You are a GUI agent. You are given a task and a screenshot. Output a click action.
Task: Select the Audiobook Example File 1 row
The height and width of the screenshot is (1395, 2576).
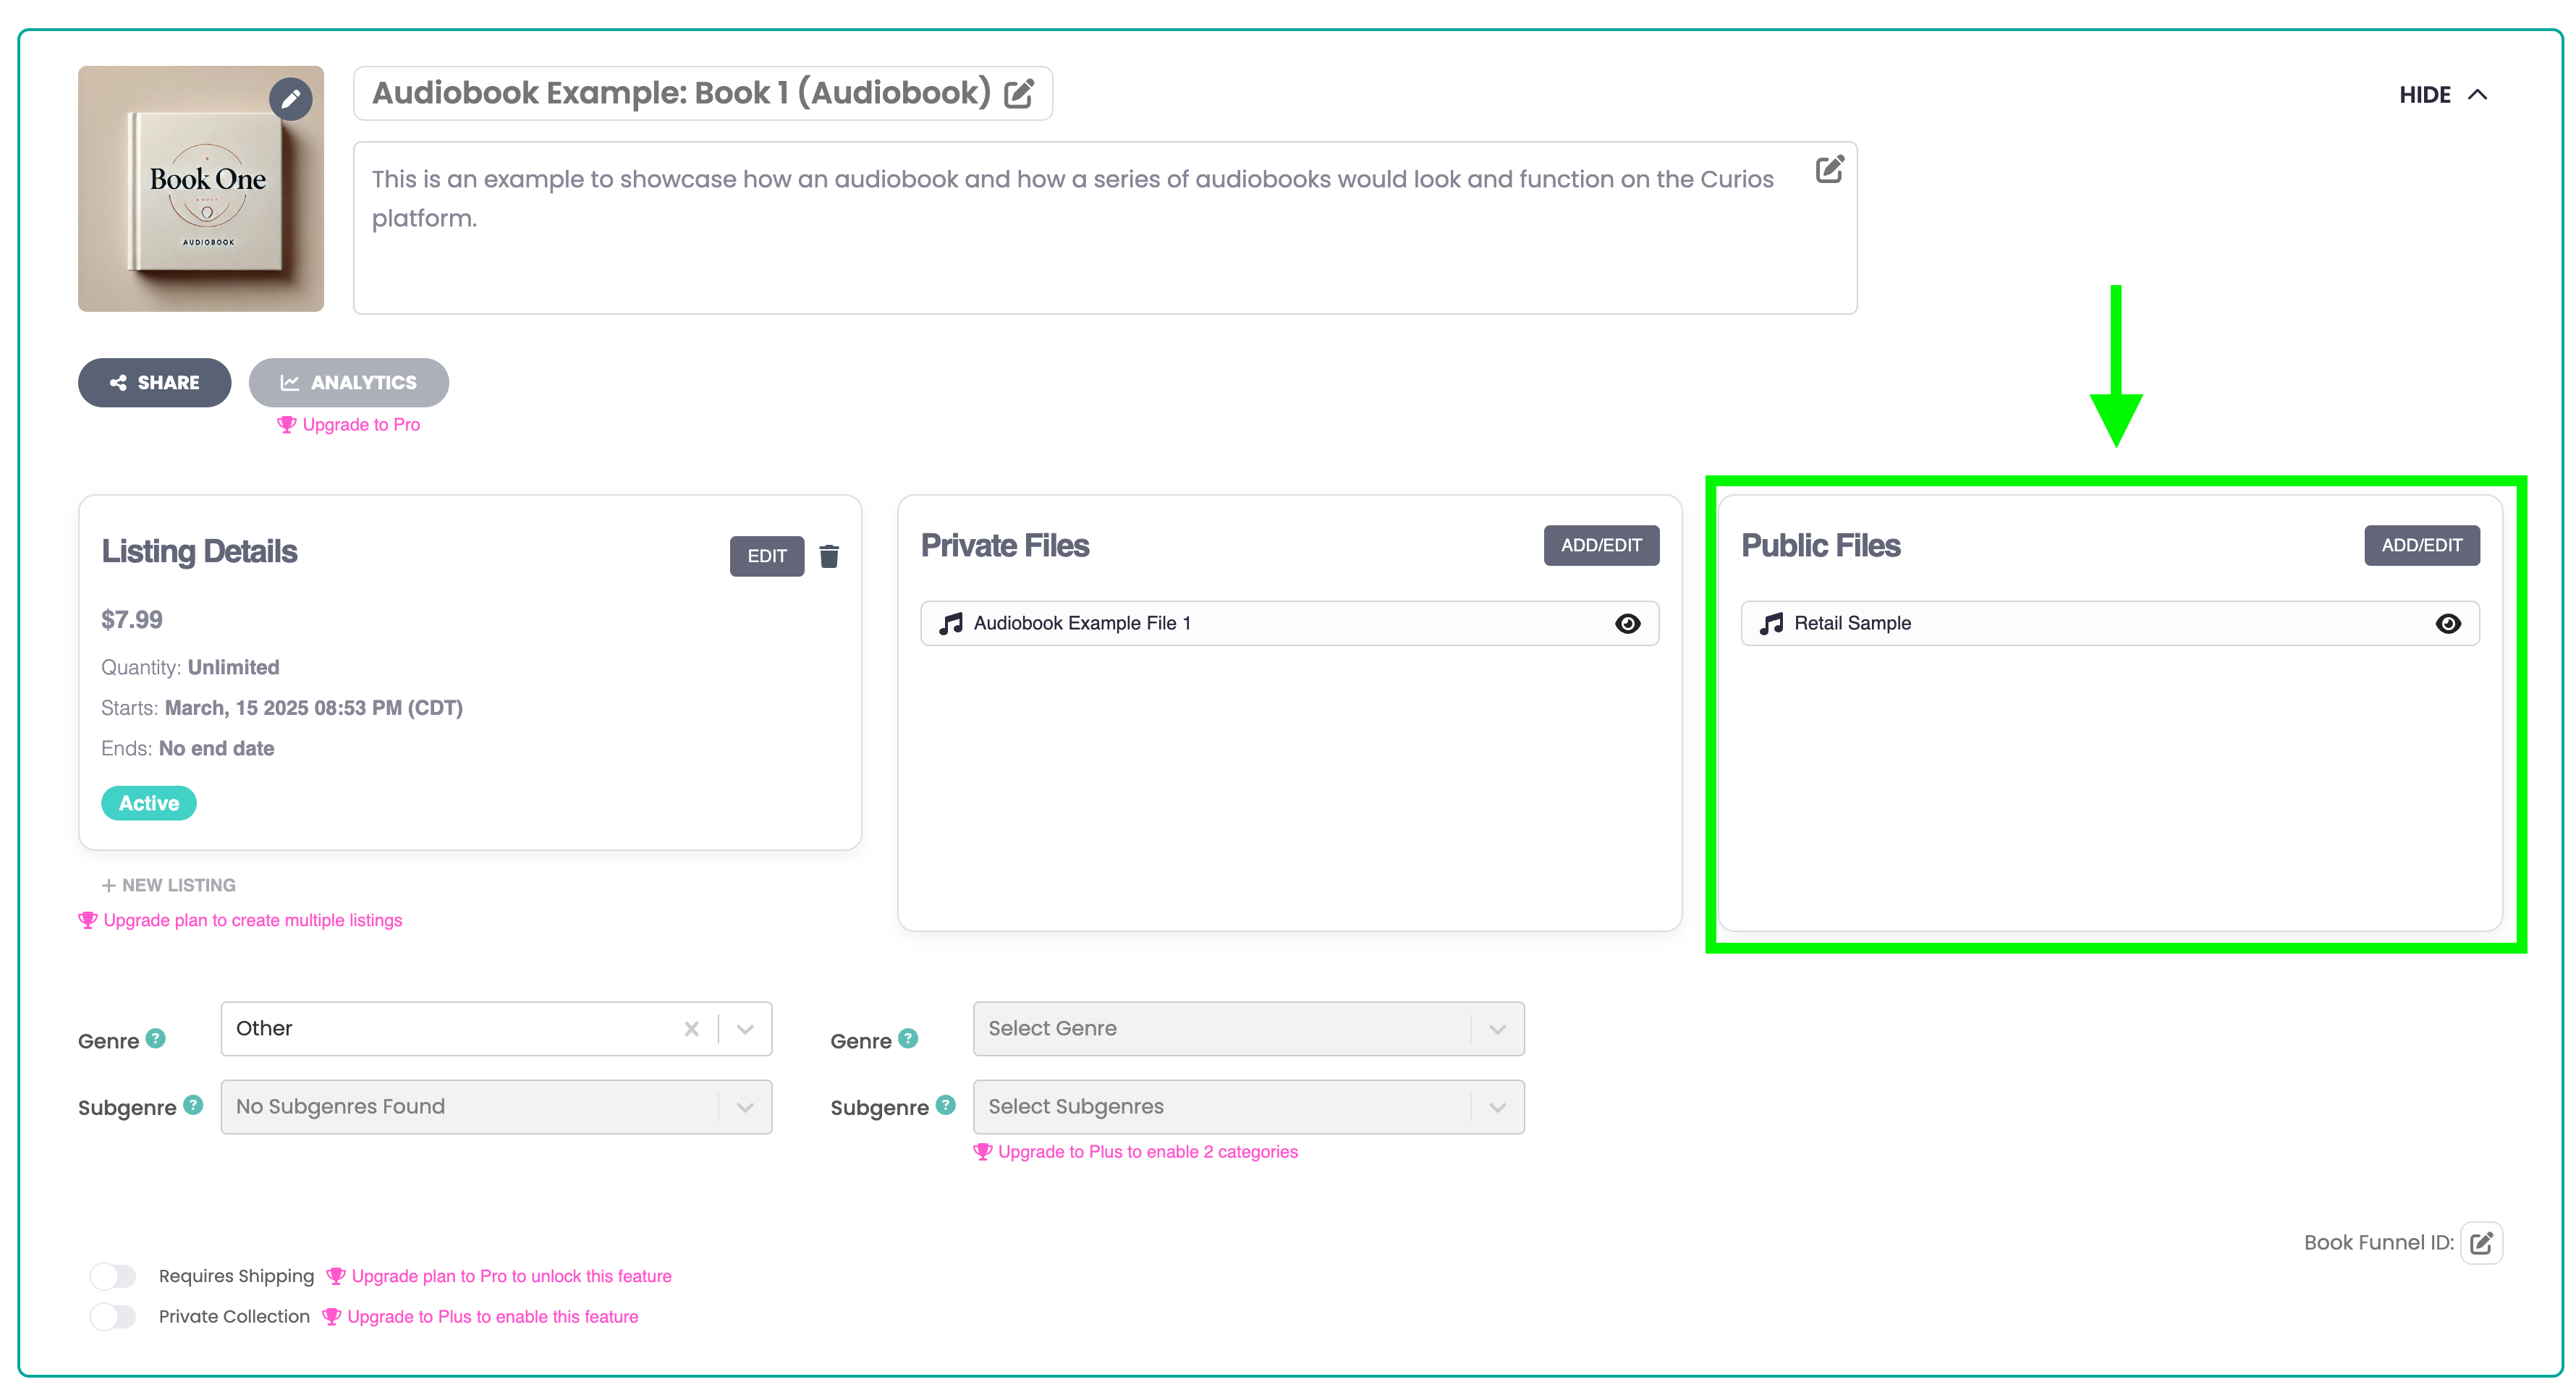pyautogui.click(x=1290, y=624)
